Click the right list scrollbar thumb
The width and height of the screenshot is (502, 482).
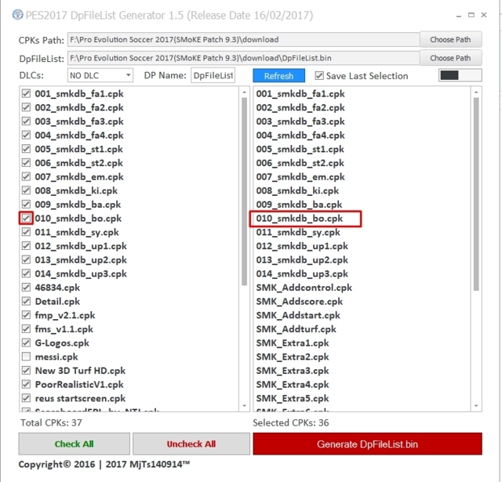tap(476, 194)
